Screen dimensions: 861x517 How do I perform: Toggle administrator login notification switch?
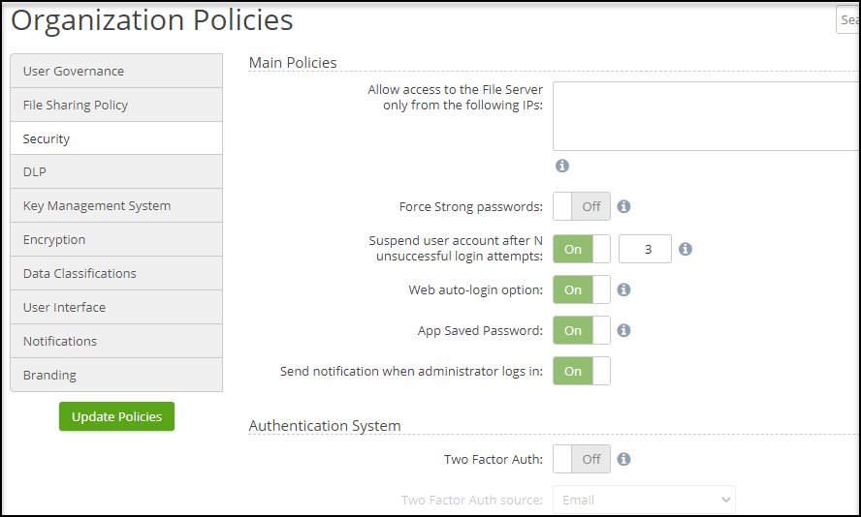(x=582, y=371)
